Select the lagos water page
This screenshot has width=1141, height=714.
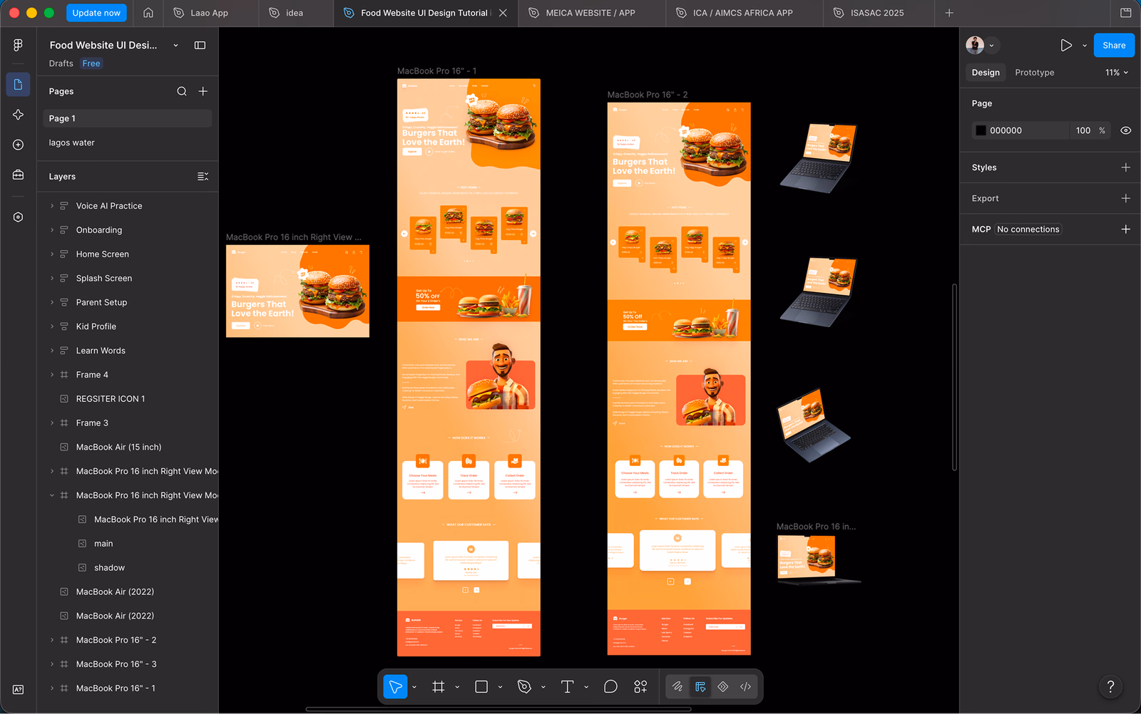click(127, 143)
